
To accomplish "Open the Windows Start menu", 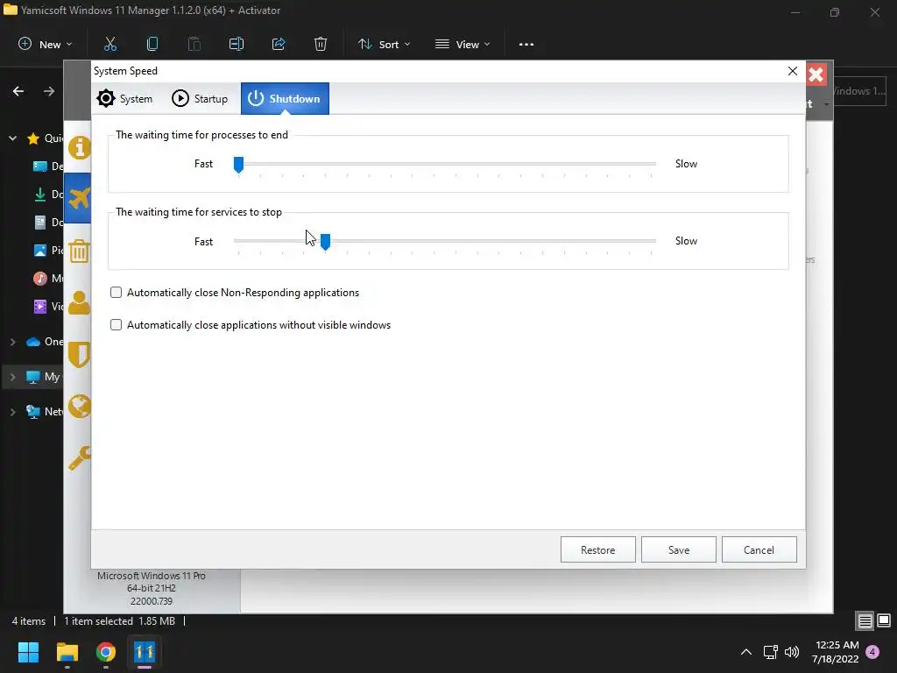I will point(28,652).
